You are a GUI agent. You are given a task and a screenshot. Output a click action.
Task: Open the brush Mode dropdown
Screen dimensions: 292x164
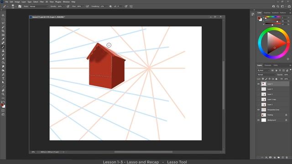[39, 6]
